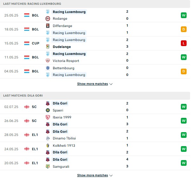The width and height of the screenshot is (192, 182).
Task: Click the Differdange club crest icon
Action: point(48,26)
